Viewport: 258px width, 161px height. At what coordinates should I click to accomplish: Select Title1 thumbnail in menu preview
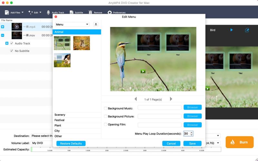(149, 43)
